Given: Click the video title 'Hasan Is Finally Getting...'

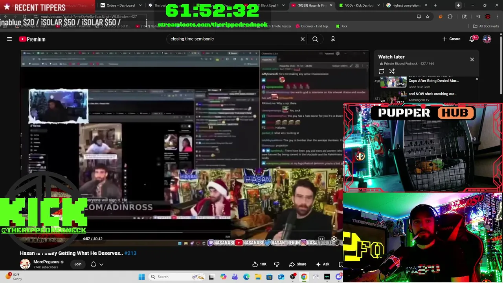Looking at the screenshot, I should 72,253.
